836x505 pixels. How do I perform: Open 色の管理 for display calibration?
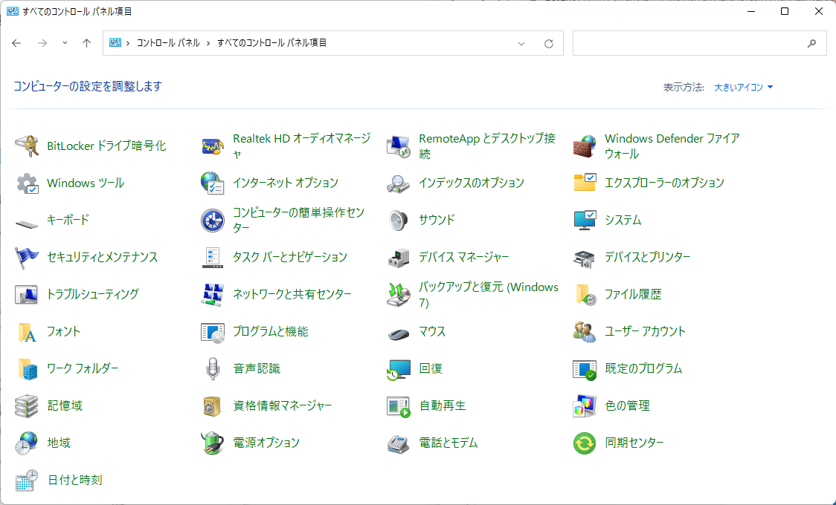tap(635, 405)
